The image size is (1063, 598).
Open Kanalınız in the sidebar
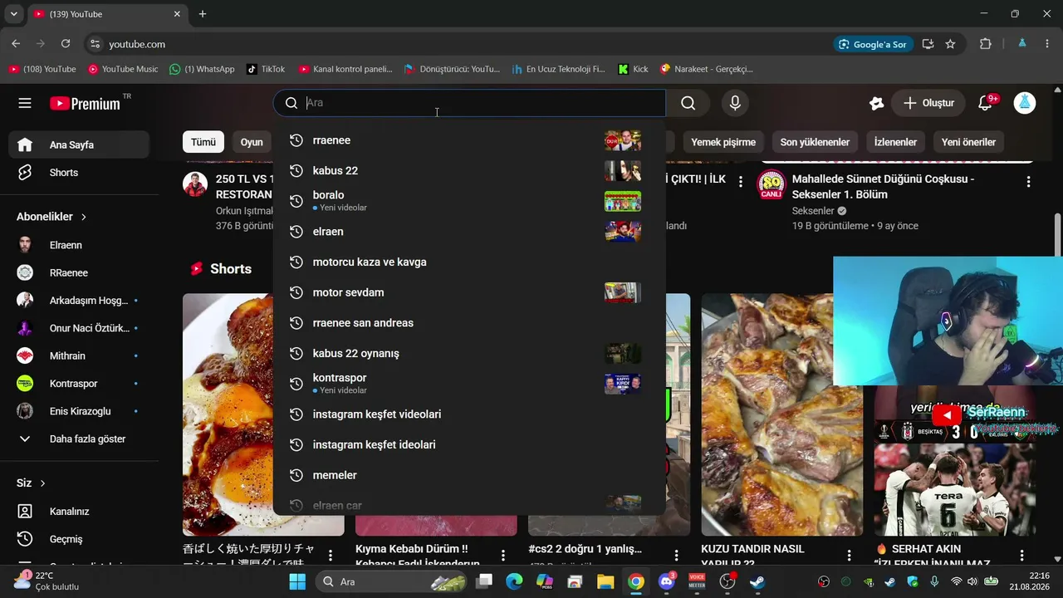(80, 512)
